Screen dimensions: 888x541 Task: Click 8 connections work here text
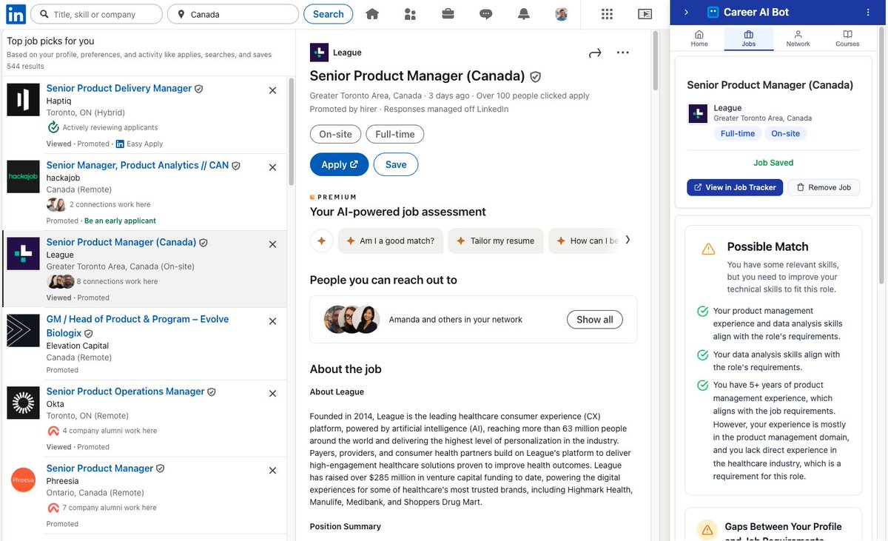pos(117,281)
